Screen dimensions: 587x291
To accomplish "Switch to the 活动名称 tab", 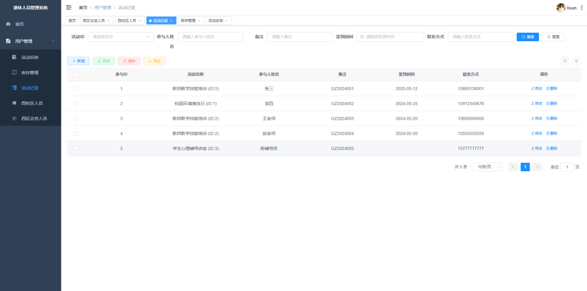I will coord(216,21).
